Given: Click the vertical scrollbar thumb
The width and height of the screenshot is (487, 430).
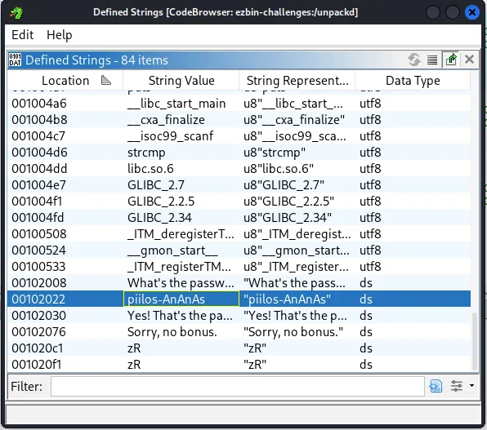Looking at the screenshot, I should tap(474, 341).
